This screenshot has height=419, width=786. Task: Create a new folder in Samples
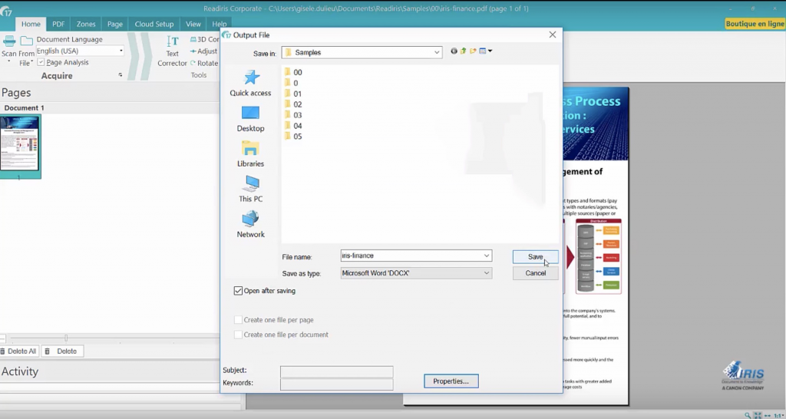coord(473,51)
